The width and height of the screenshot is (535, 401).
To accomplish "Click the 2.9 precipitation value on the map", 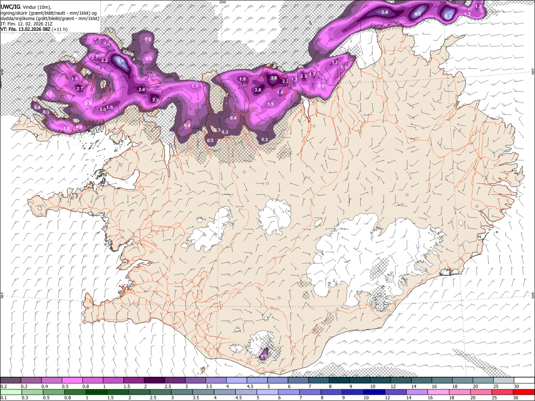I will (155, 100).
